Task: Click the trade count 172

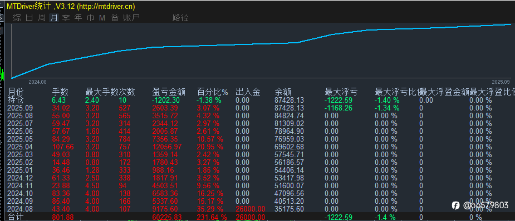Action: [125, 162]
